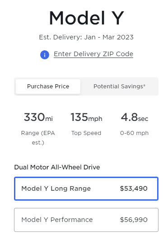Select the Model Y Performance option
The image size is (163, 236).
tap(86, 220)
